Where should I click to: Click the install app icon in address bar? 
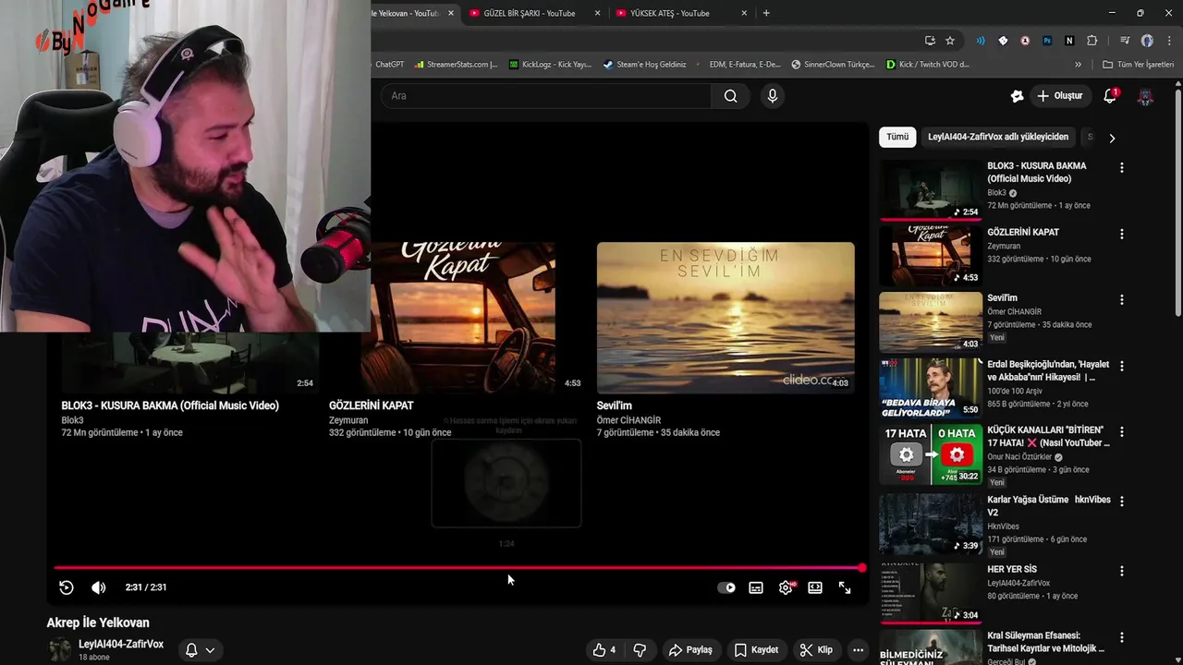(x=930, y=41)
